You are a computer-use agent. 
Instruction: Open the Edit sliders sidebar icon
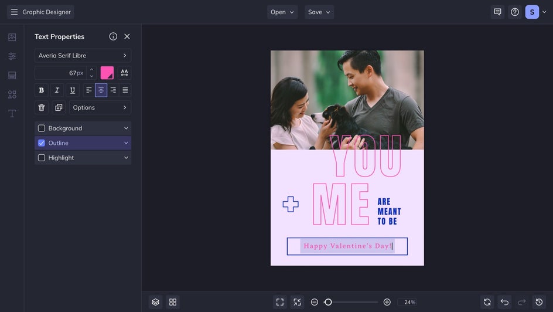pyautogui.click(x=12, y=56)
